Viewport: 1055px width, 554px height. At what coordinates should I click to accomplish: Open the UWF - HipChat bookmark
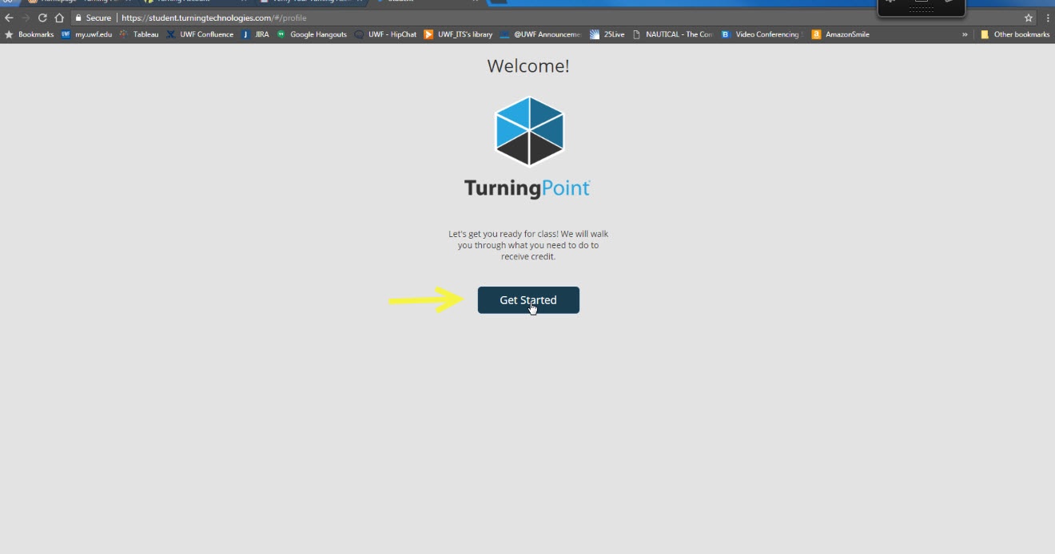coord(386,34)
